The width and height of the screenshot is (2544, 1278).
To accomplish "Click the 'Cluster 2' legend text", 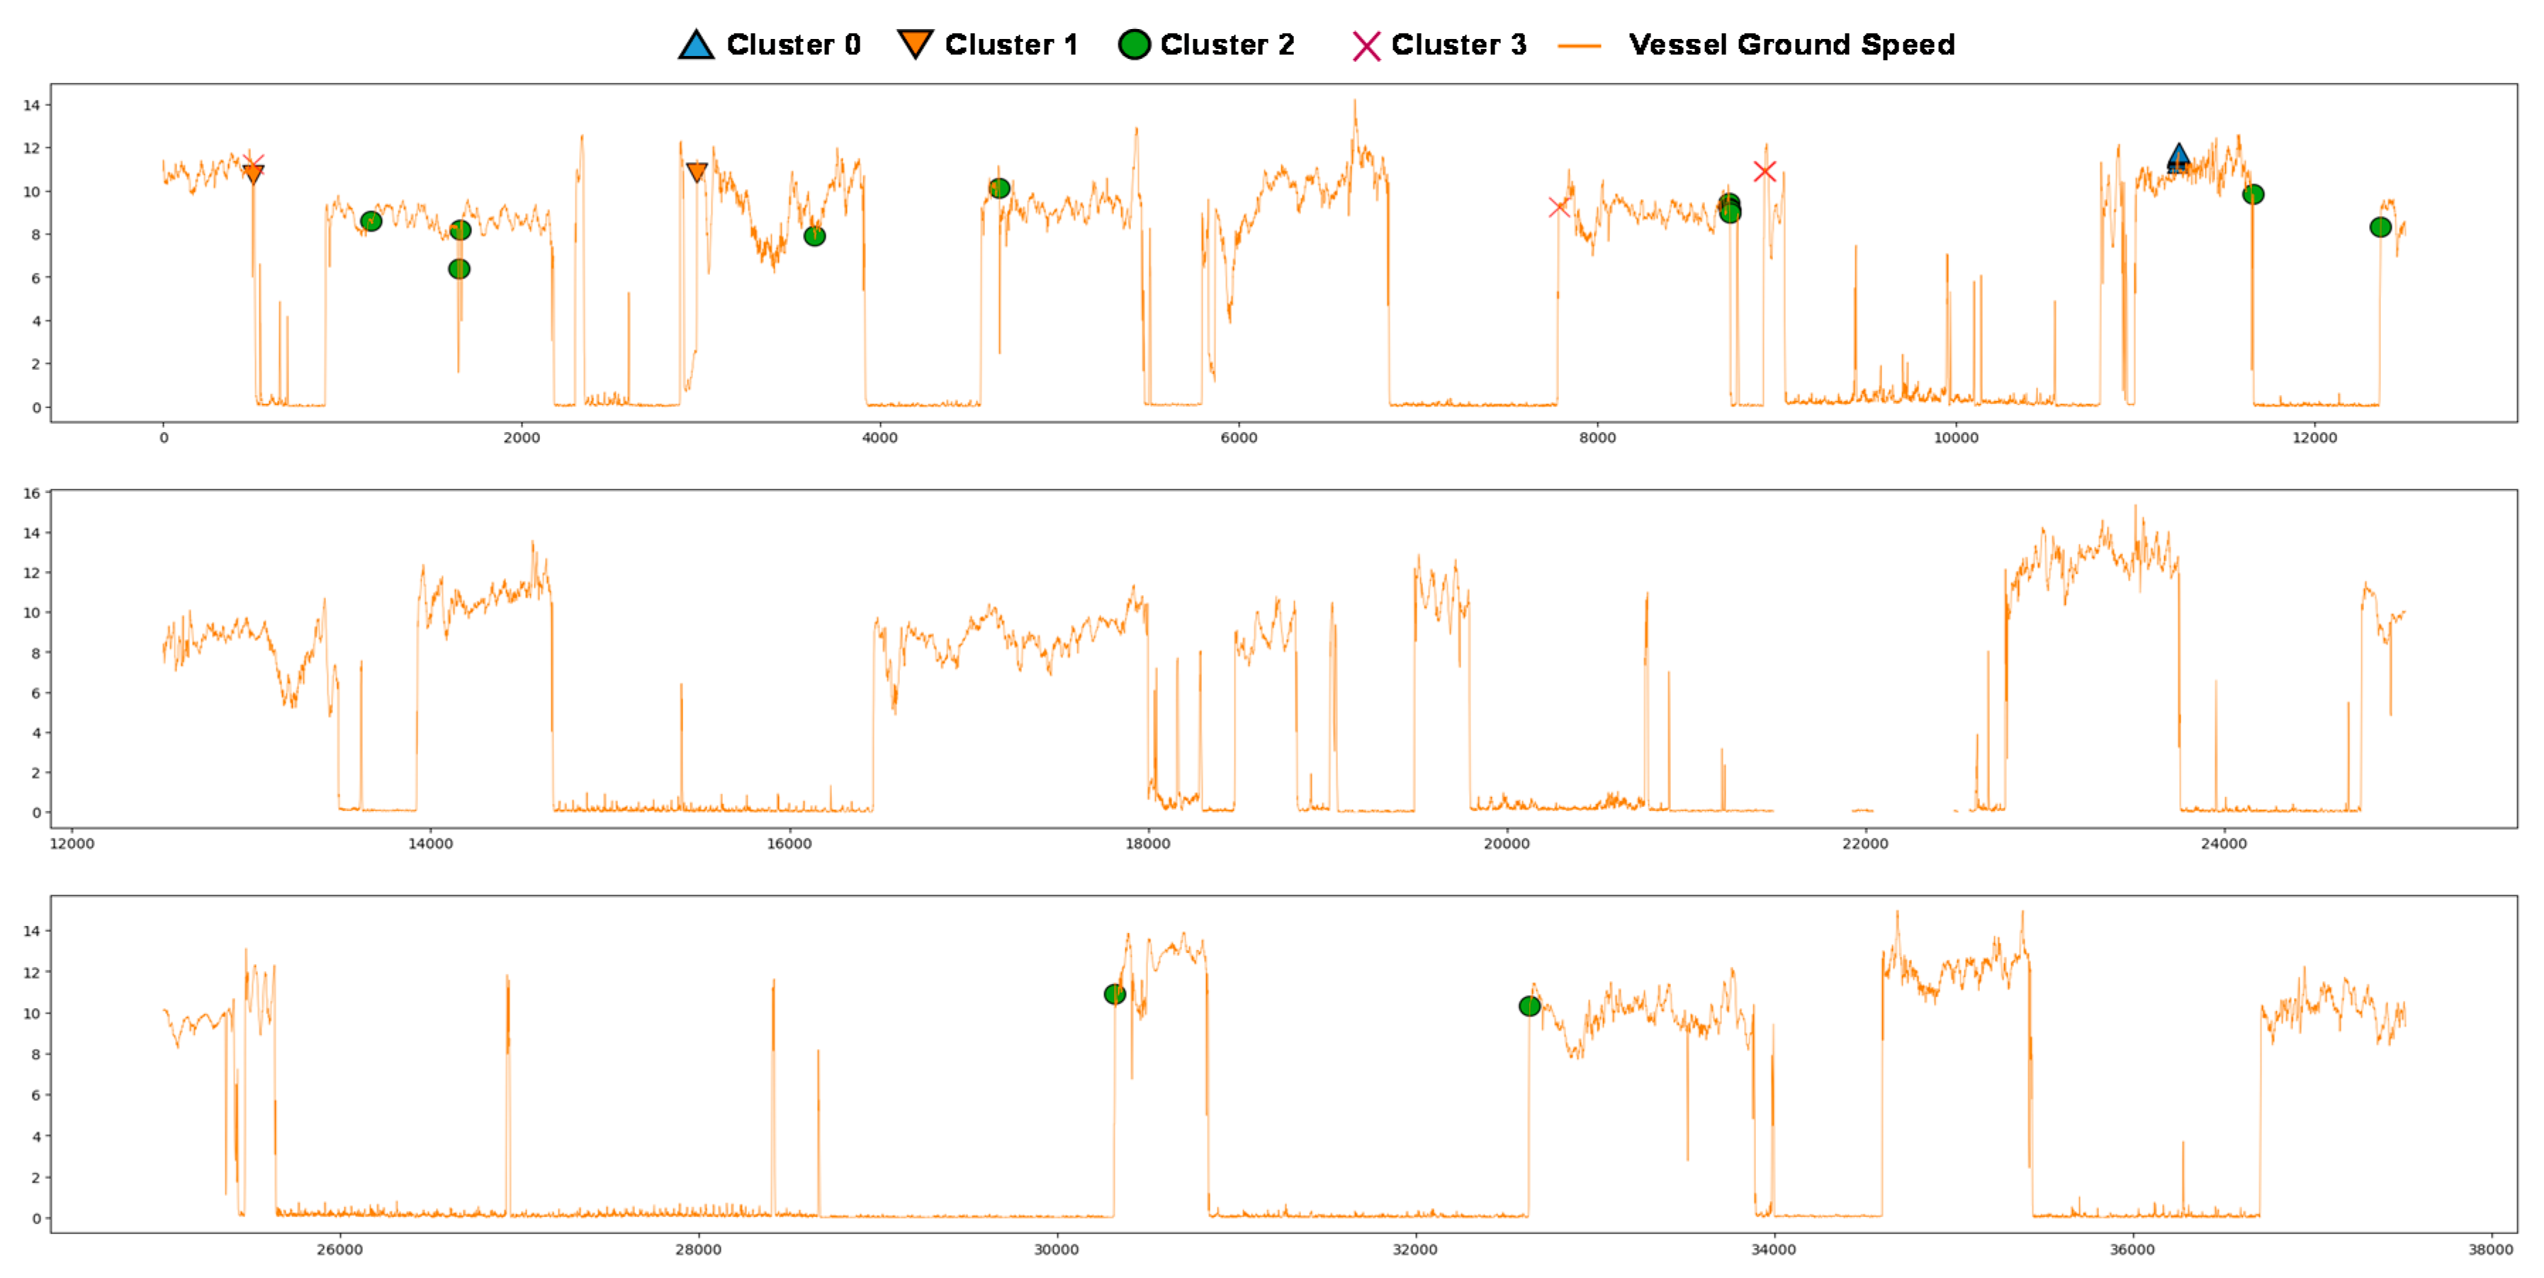I will coord(1227,45).
